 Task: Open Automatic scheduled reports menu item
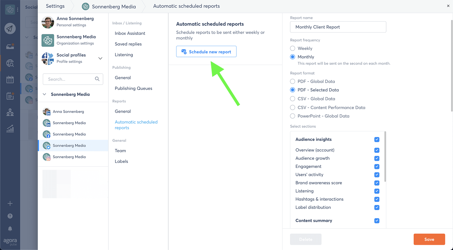(x=136, y=125)
